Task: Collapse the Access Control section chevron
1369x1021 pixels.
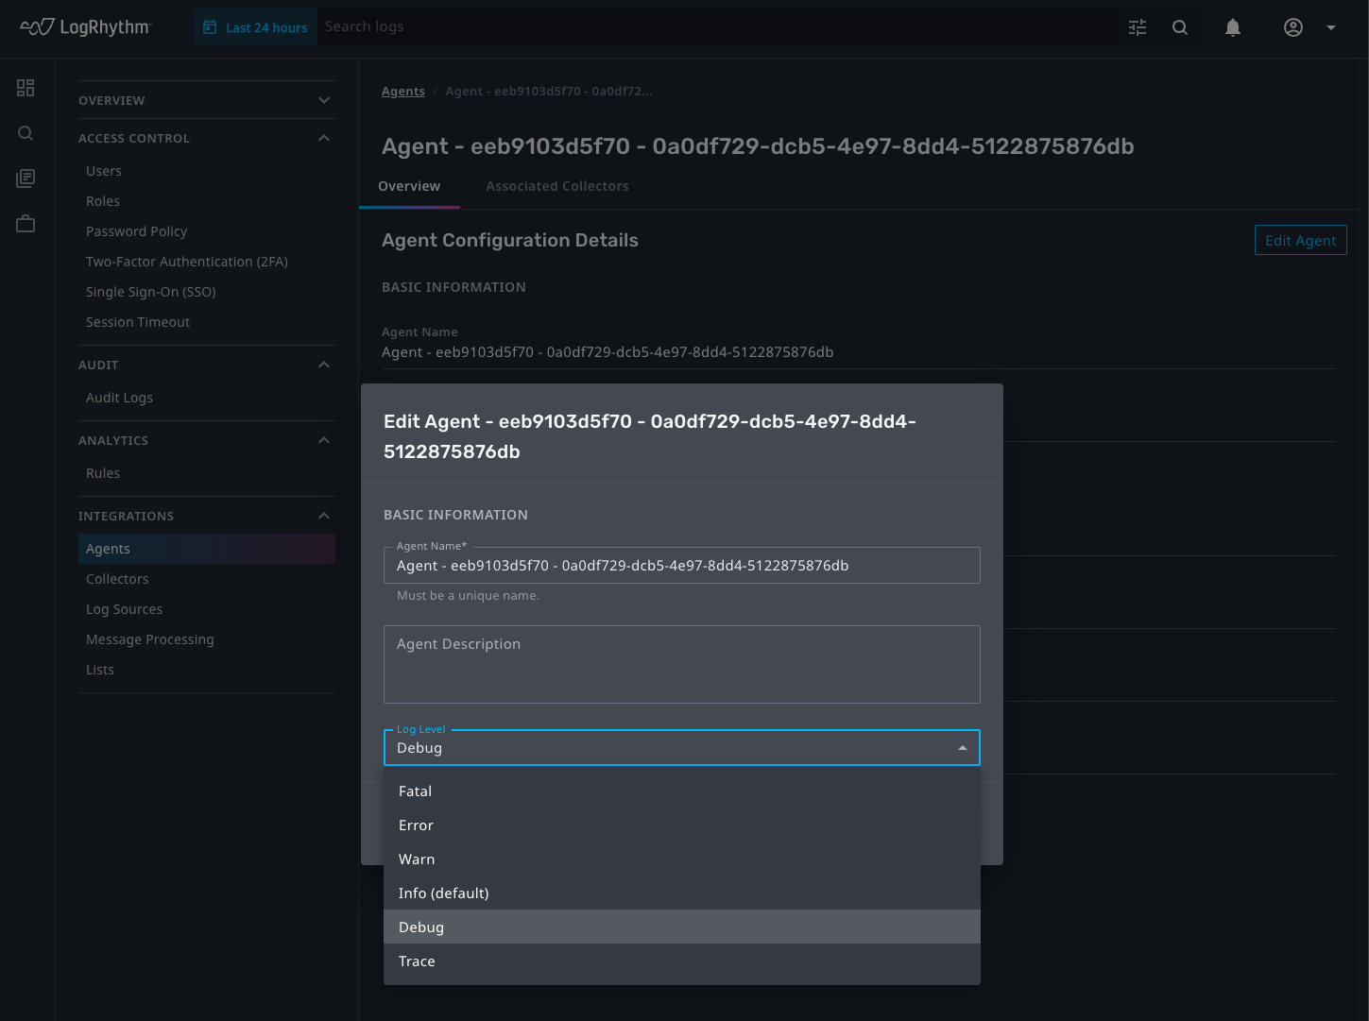Action: coord(324,138)
